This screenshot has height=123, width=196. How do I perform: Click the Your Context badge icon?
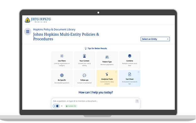pyautogui.click(x=84, y=56)
